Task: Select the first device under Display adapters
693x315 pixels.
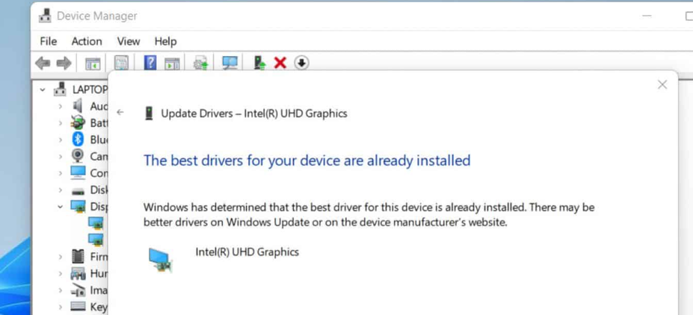Action: (x=95, y=223)
